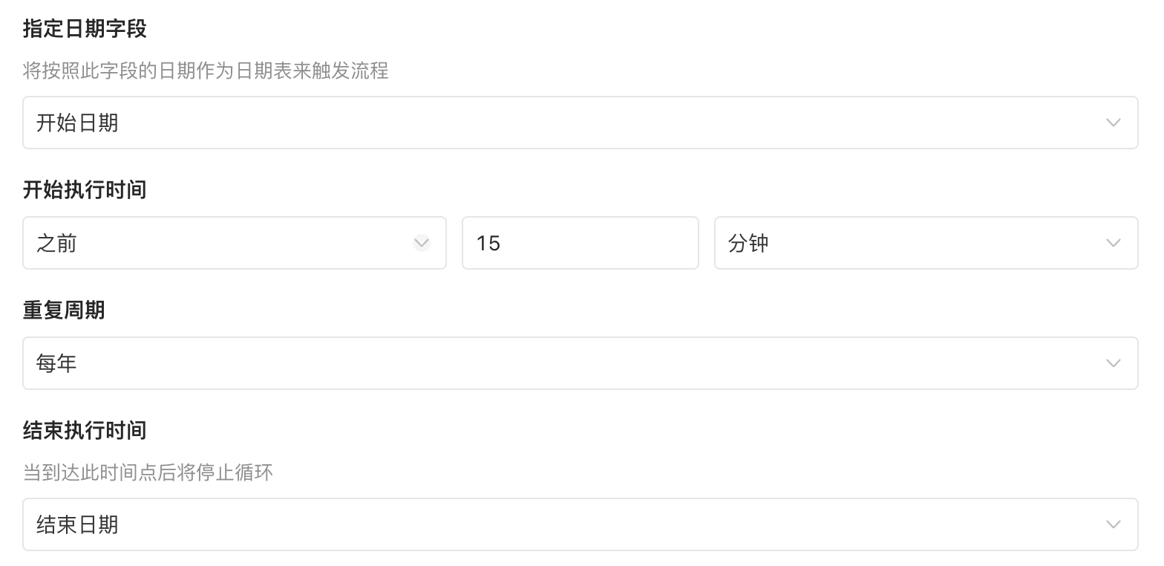Image resolution: width=1164 pixels, height=566 pixels.
Task: Select the 之前 value text
Action: (x=56, y=243)
